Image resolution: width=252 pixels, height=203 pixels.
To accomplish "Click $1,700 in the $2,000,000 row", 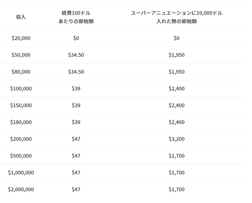I will 177,190.
